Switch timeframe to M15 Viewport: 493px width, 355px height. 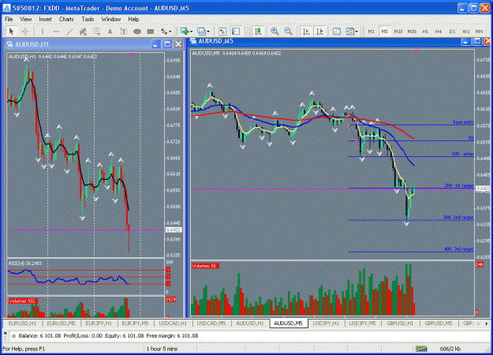coord(398,32)
